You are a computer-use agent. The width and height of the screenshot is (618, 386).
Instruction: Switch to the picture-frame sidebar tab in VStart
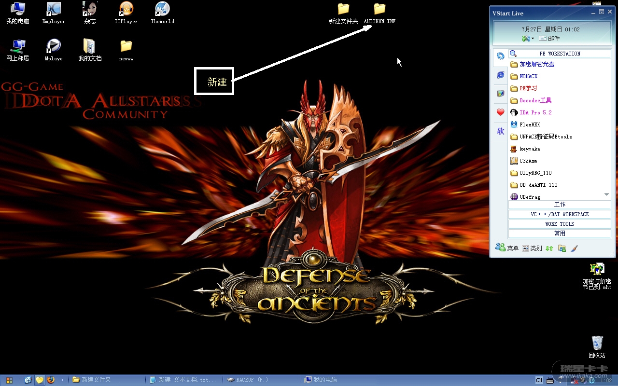click(501, 94)
